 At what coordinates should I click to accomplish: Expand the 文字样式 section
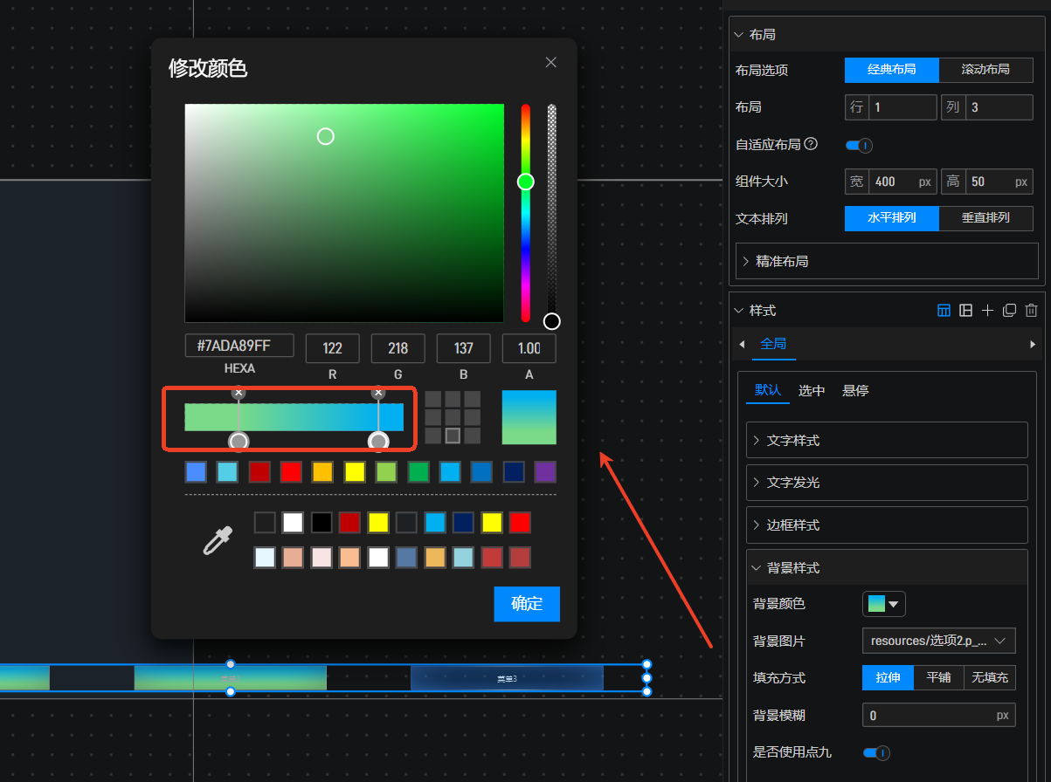tap(886, 441)
